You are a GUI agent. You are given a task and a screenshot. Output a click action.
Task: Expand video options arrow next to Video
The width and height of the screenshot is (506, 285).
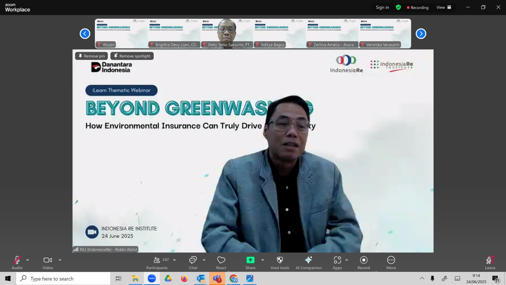tap(60, 260)
